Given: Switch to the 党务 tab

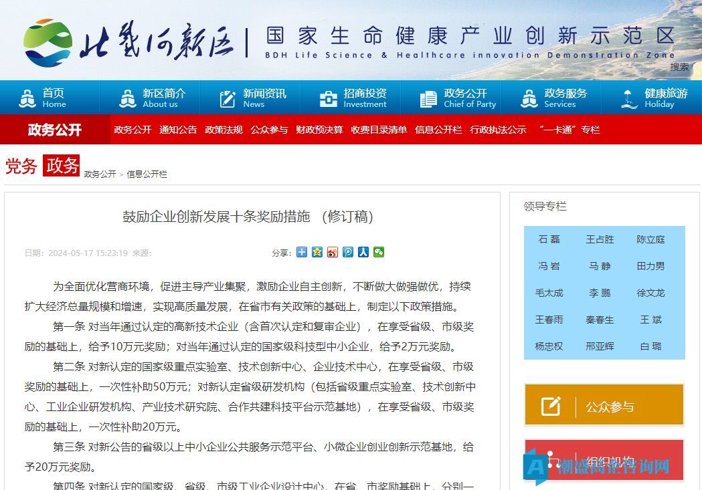Looking at the screenshot, I should (21, 166).
